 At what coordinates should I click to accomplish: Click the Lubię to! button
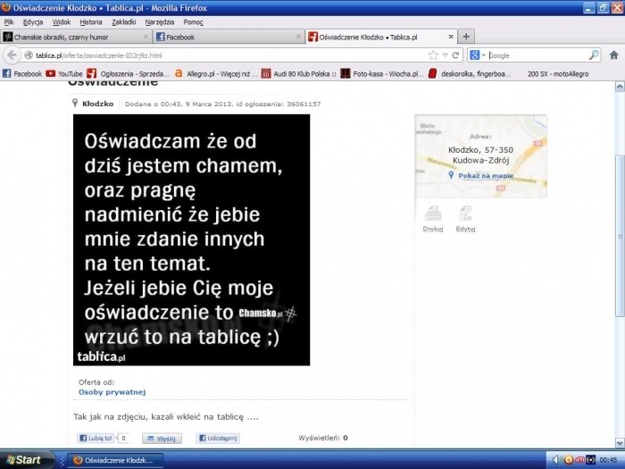point(96,439)
